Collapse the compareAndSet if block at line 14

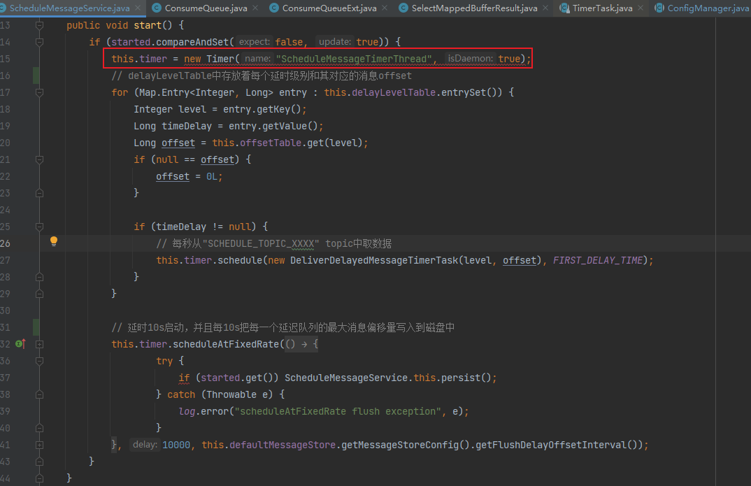(40, 42)
